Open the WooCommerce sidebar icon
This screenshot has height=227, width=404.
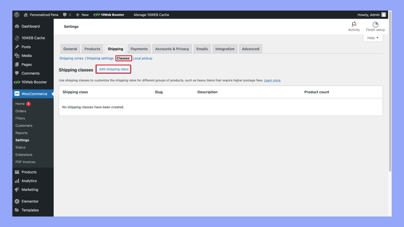point(17,94)
